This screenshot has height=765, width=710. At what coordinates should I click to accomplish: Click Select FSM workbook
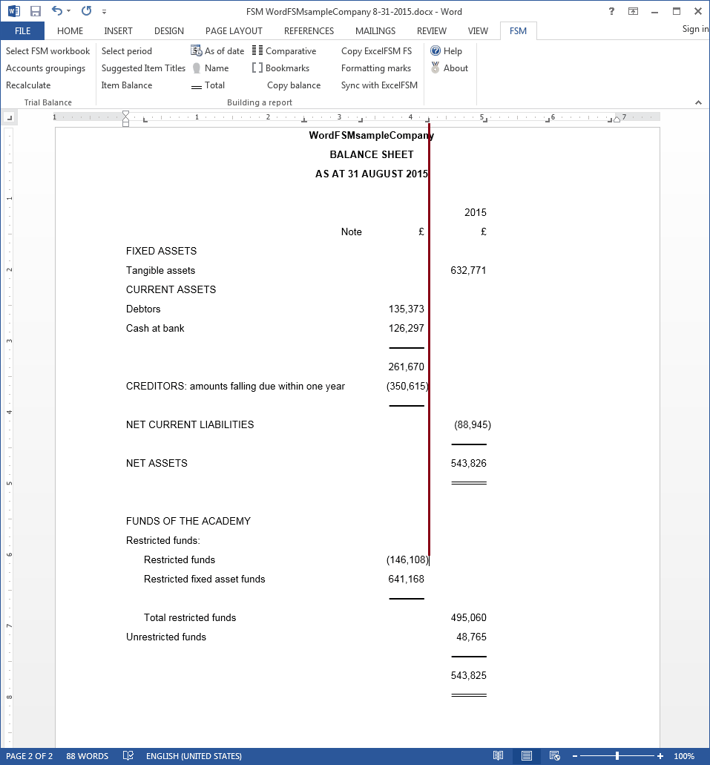tap(47, 50)
